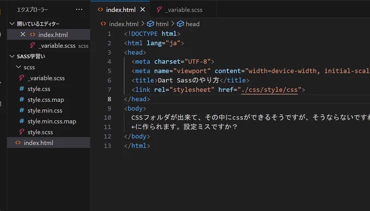370x211 pixels.
Task: Collapse the scss folder chevron
Action: [18, 67]
